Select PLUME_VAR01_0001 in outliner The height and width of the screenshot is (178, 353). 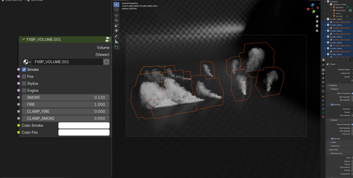[341, 28]
